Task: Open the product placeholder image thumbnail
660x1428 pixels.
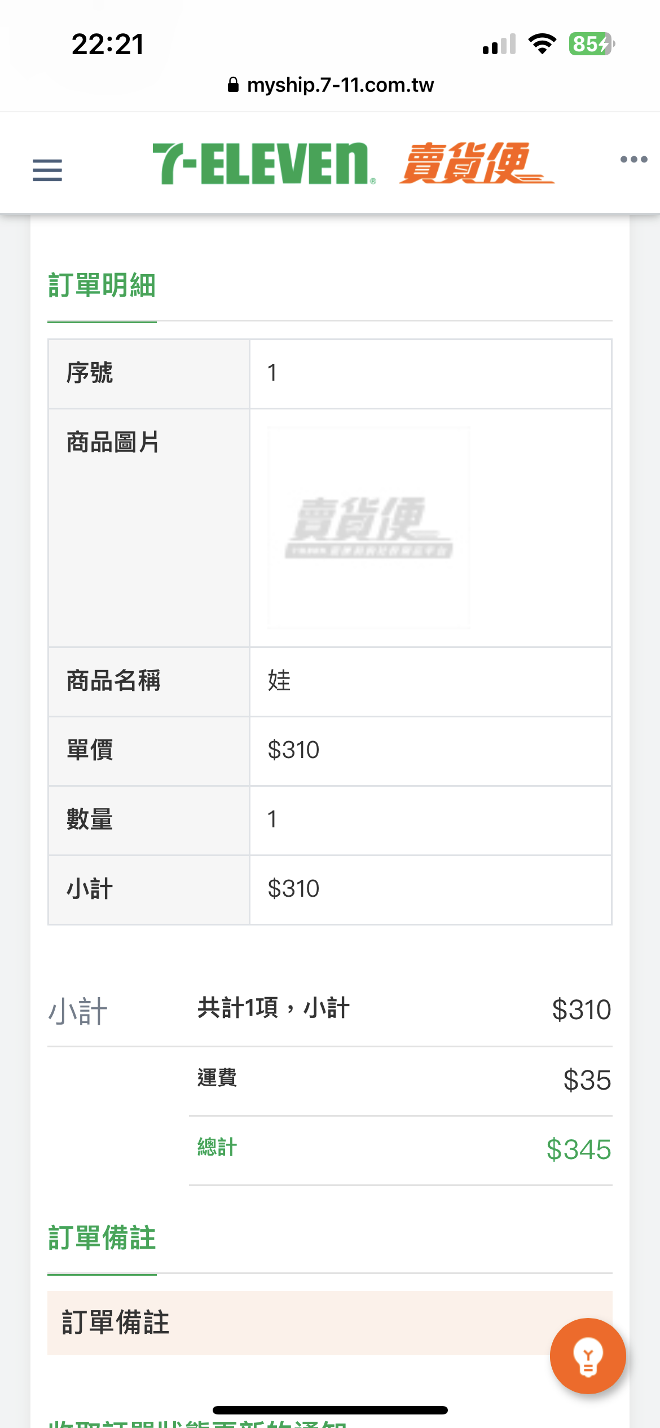Action: pos(369,528)
